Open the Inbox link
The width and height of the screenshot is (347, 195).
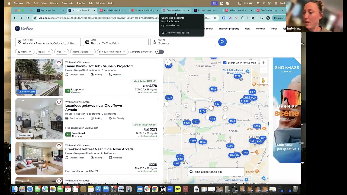tap(274, 29)
